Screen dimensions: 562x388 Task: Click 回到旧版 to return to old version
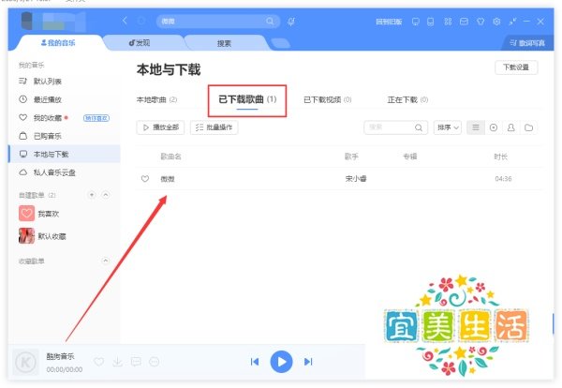[x=389, y=22]
